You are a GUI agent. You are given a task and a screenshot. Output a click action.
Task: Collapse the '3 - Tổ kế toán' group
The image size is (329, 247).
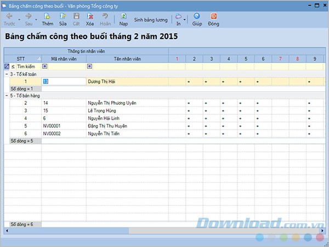tap(7, 74)
